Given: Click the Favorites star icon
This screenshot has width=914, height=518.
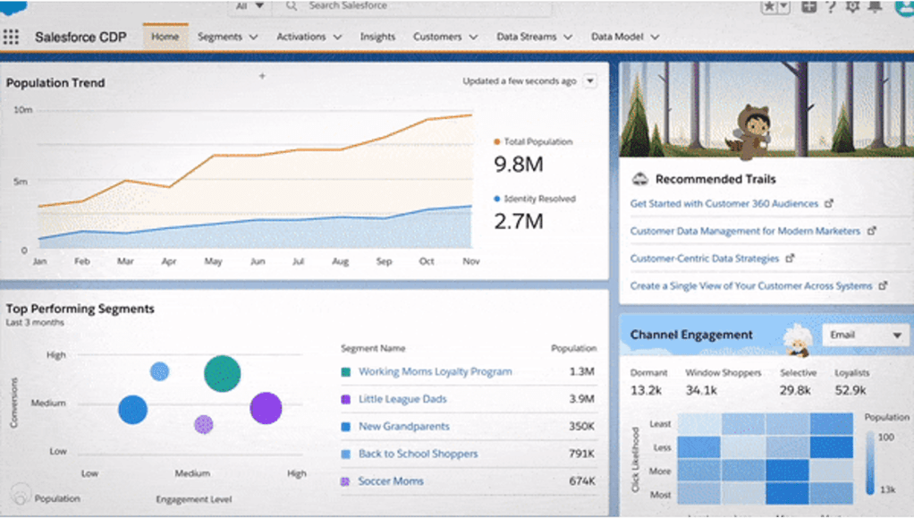Looking at the screenshot, I should [768, 6].
